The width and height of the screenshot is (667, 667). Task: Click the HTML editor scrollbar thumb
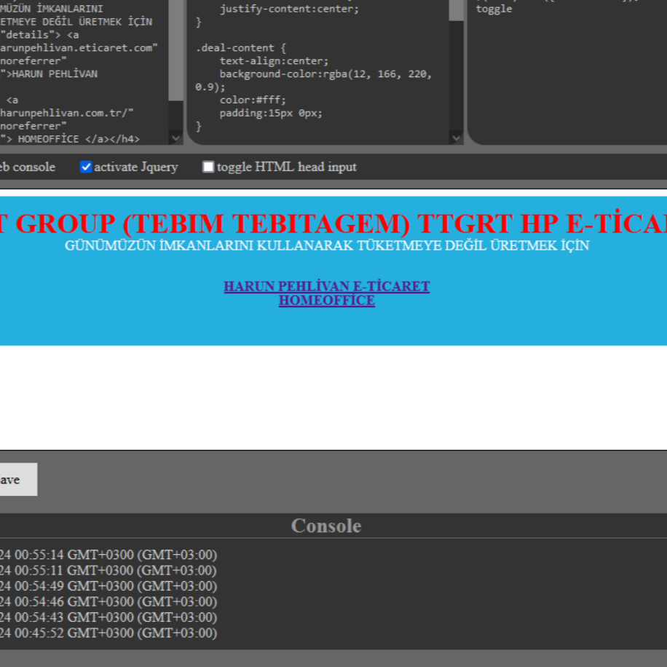[x=175, y=49]
